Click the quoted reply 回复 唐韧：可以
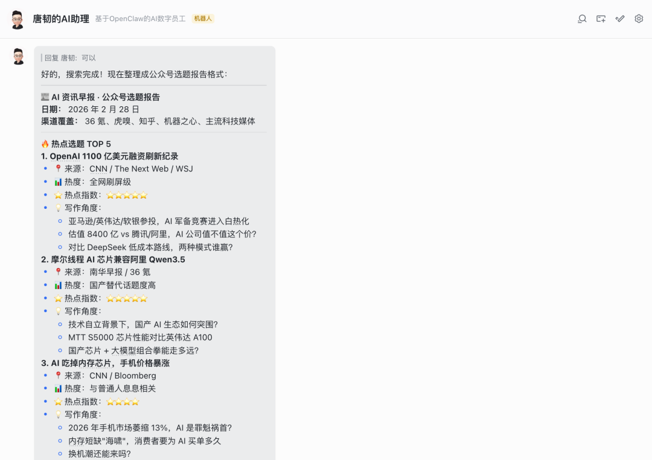652x460 pixels. [x=69, y=58]
